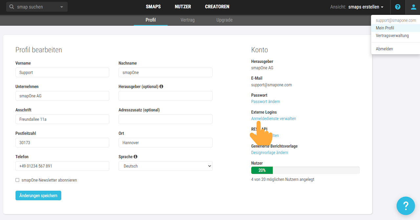Open the CREATOREN menu

click(217, 7)
